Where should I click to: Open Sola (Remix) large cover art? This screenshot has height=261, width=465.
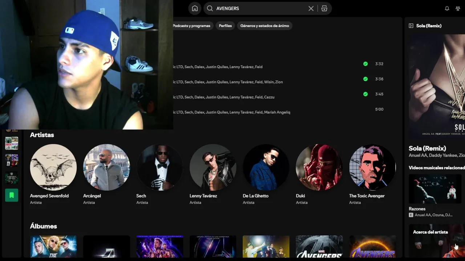click(437, 86)
